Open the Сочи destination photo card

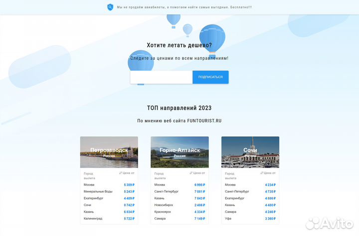(250, 152)
